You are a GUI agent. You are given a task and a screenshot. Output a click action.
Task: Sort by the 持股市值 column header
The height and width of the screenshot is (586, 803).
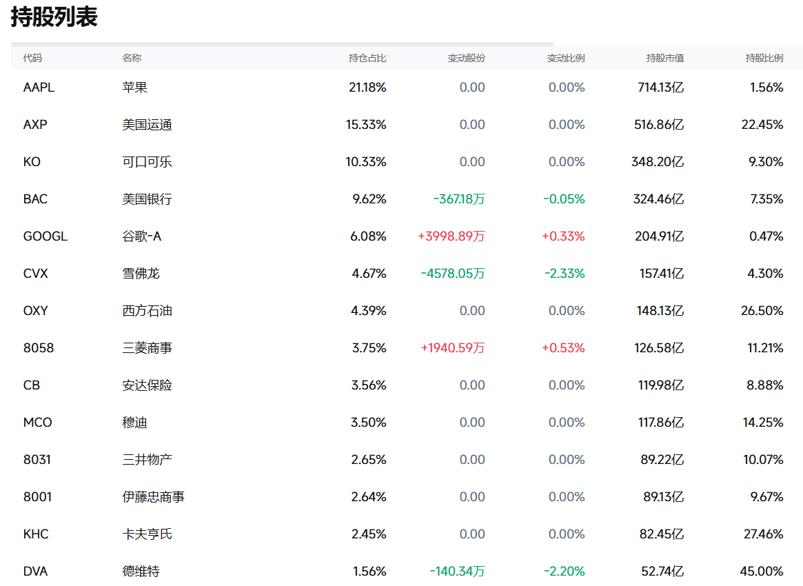[x=665, y=59]
